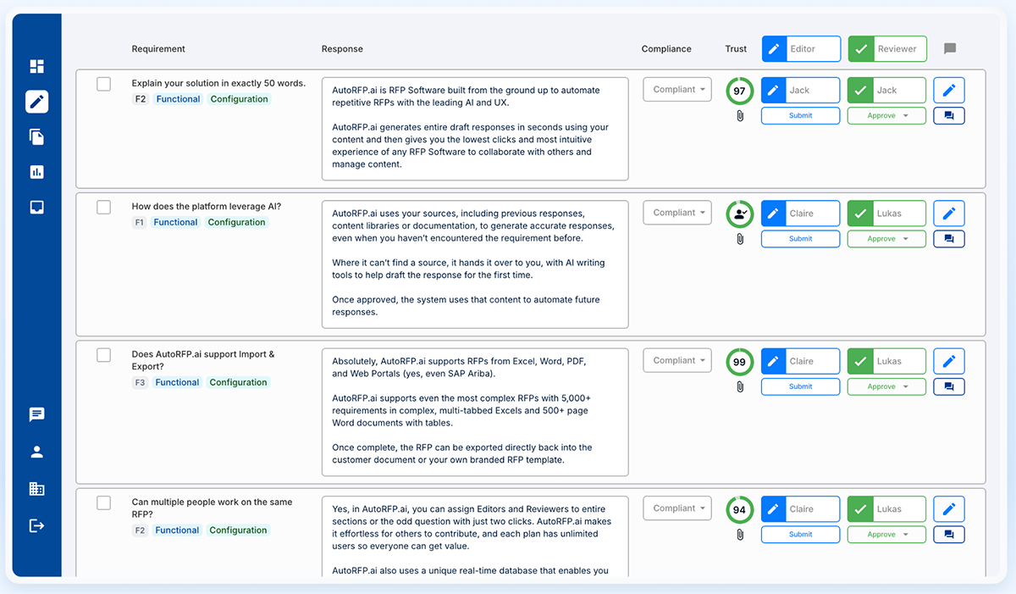Click the trust score 99 circular indicator
The width and height of the screenshot is (1016, 594).
(x=739, y=362)
